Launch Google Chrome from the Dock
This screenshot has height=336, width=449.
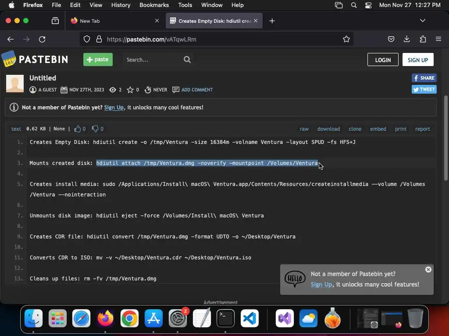(129, 318)
